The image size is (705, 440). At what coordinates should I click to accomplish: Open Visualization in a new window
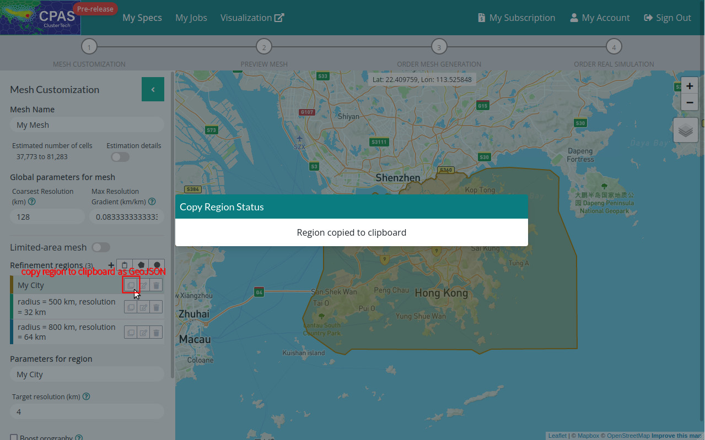tap(252, 18)
